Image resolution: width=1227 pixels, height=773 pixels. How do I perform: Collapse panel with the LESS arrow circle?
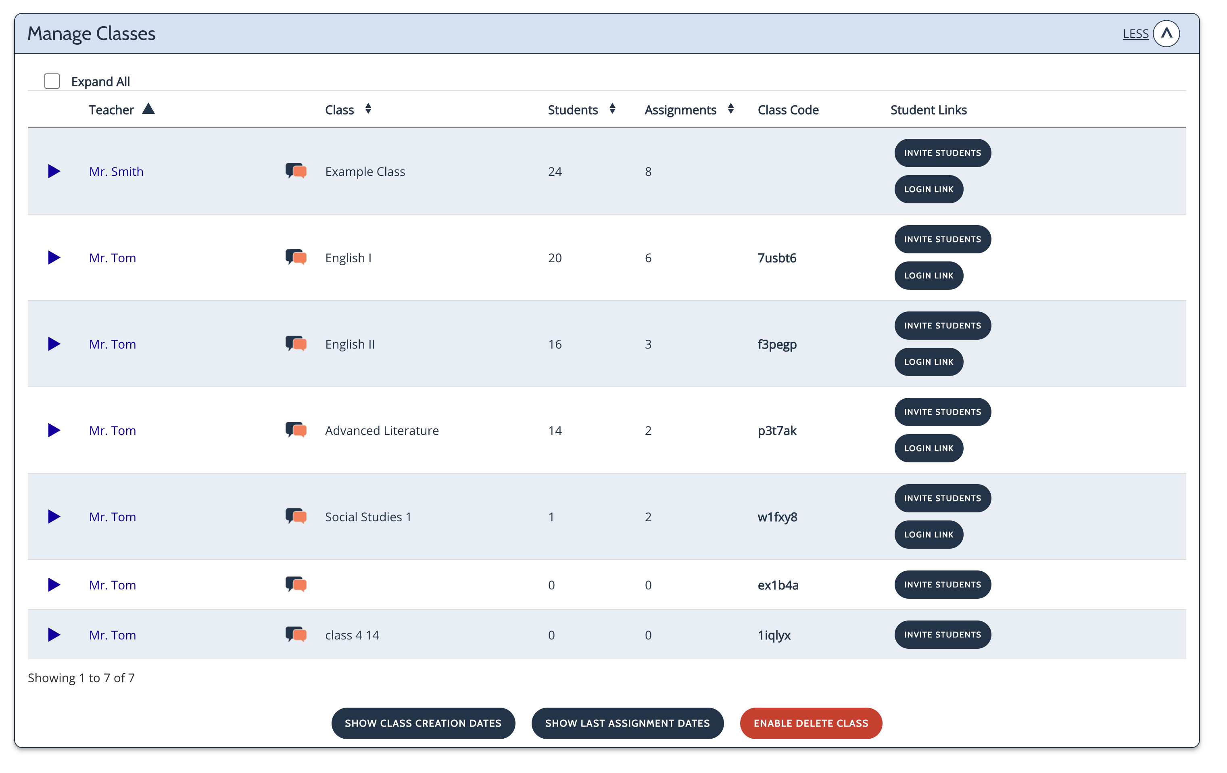[1166, 33]
